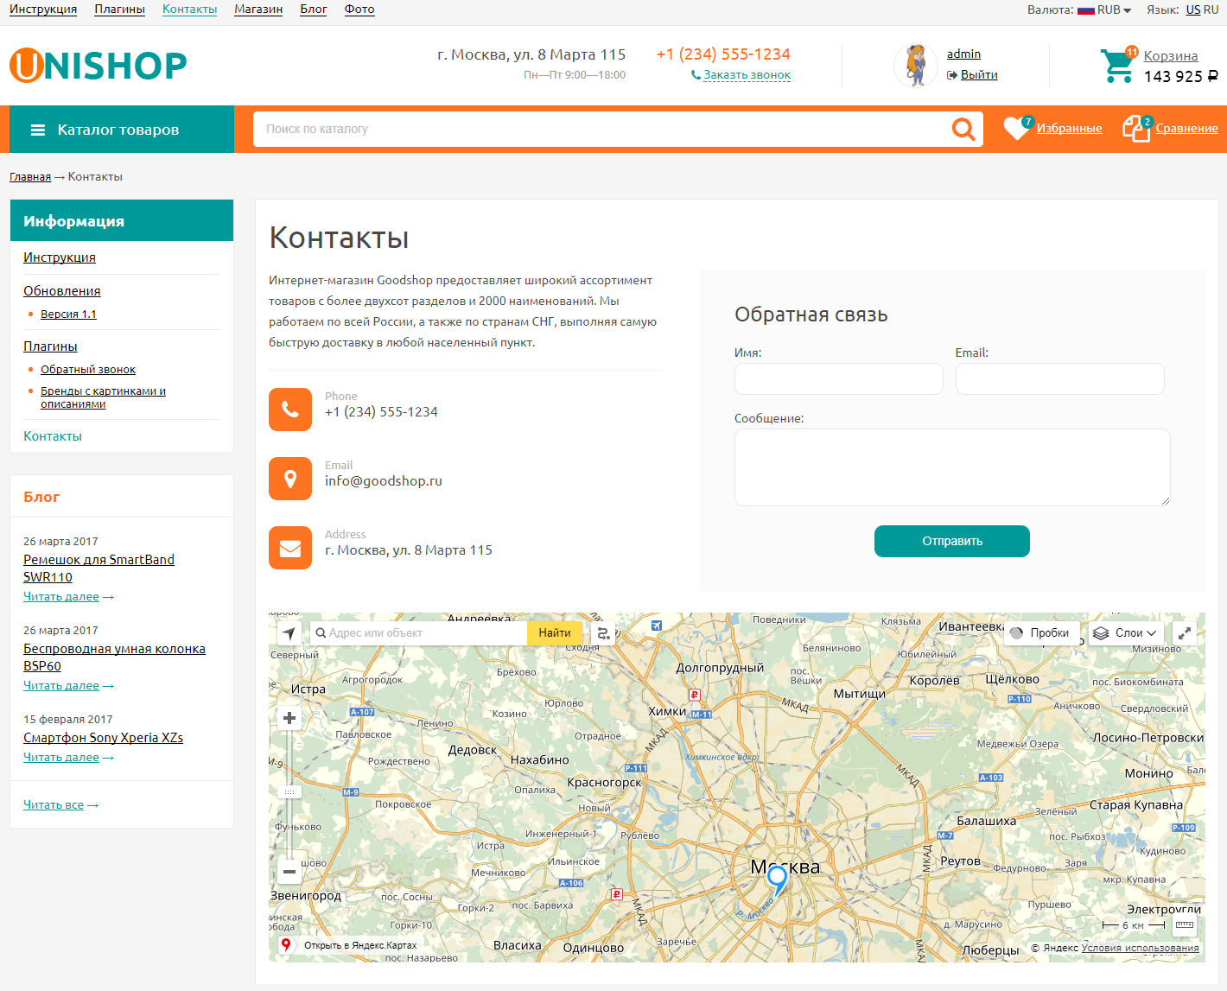Open the shopping cart icon
Screen dimensions: 1227x991
pos(1116,66)
